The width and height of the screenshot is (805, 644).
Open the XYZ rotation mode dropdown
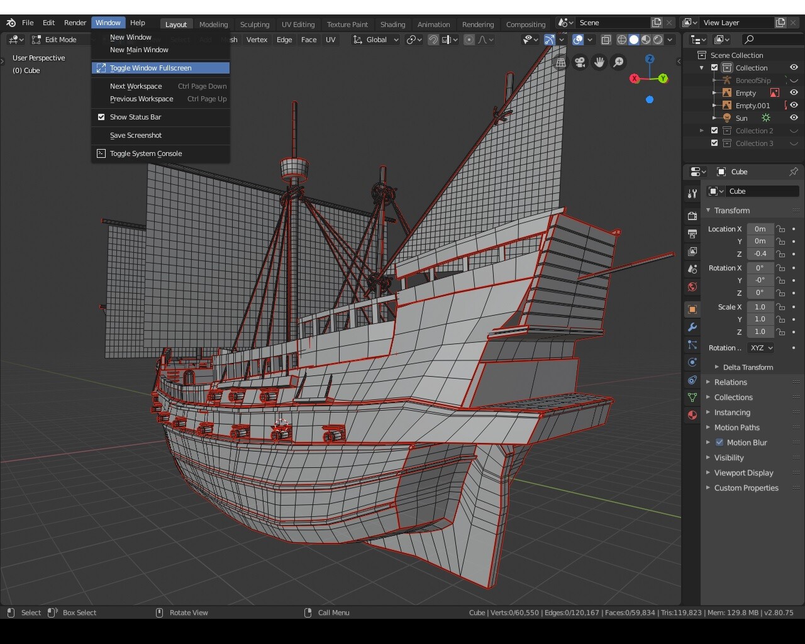tap(761, 348)
